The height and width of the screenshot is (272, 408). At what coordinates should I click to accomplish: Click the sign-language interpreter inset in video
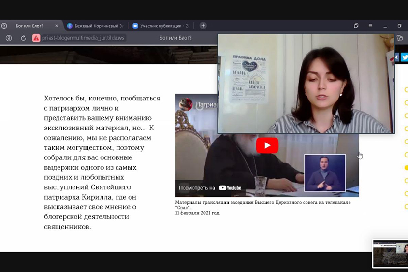click(325, 172)
